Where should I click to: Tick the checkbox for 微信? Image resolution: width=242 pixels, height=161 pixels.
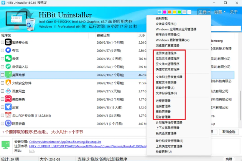(2, 59)
